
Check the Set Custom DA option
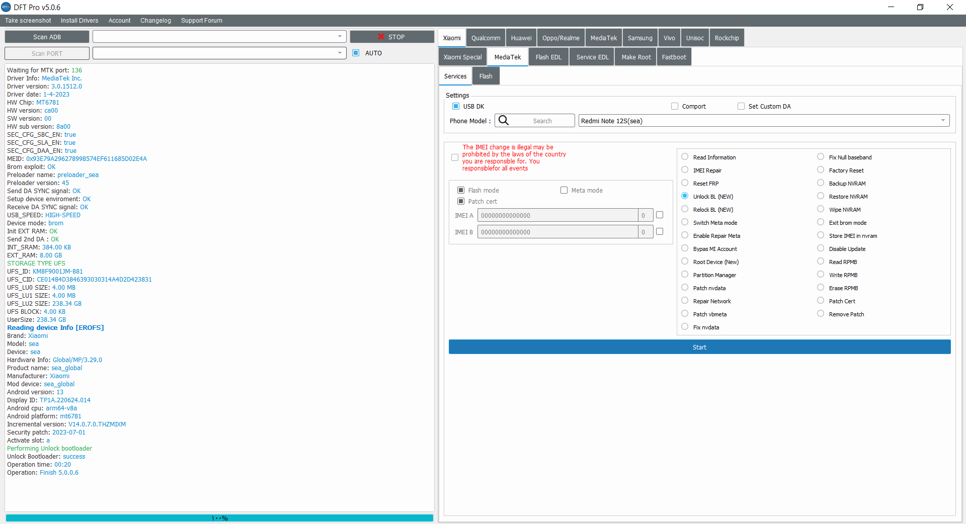pos(741,106)
